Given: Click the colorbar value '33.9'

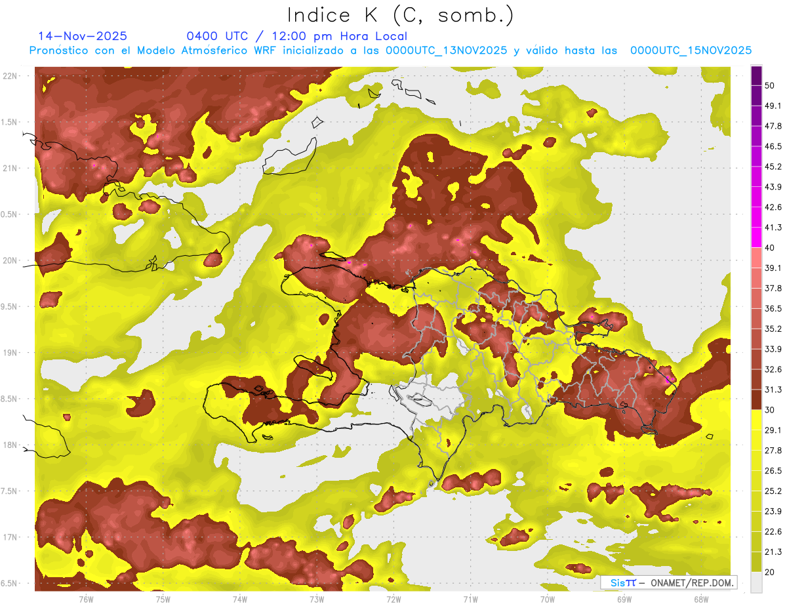Looking at the screenshot, I should (773, 349).
